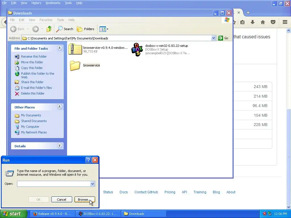
Task: Click Copy this folder
Action: click(32, 68)
